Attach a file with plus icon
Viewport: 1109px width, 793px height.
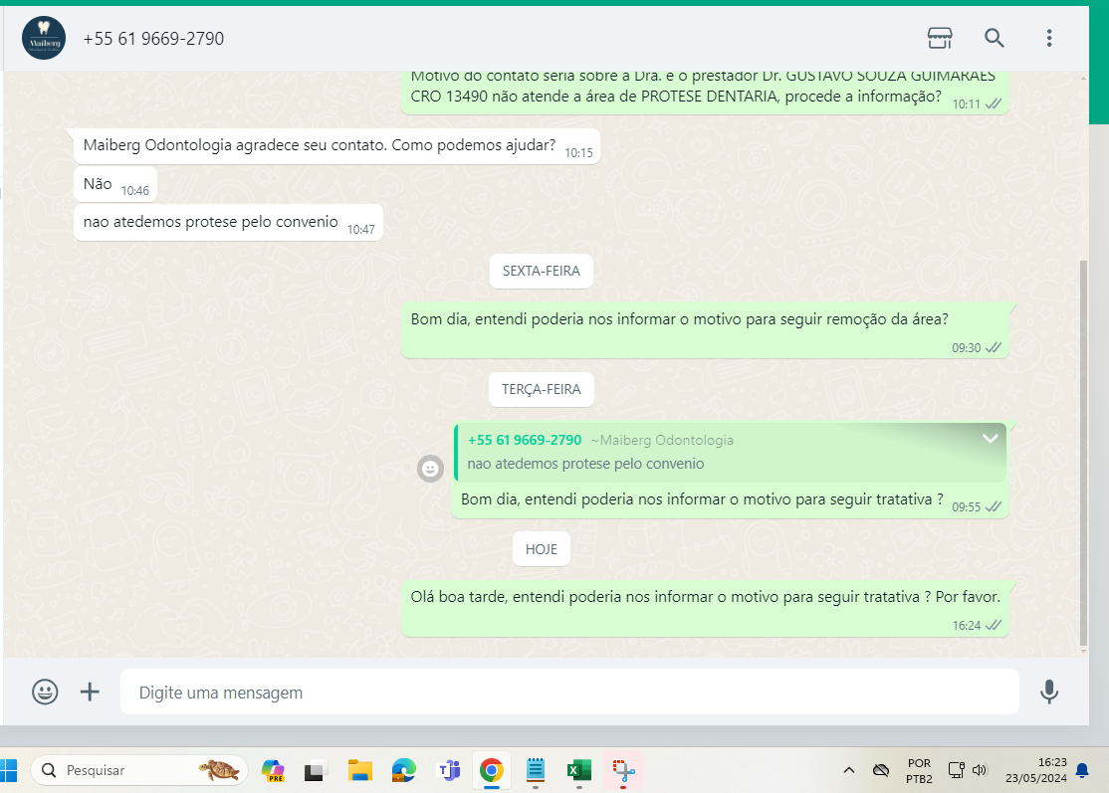click(x=90, y=692)
